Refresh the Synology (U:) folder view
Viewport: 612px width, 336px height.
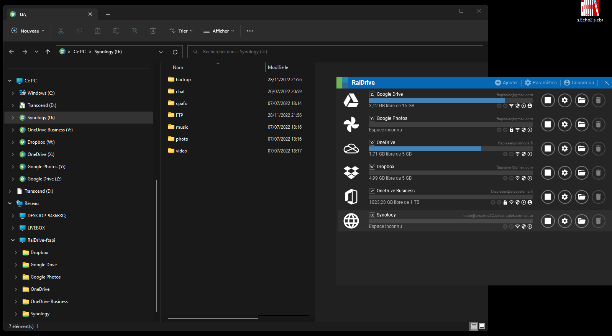(x=175, y=52)
